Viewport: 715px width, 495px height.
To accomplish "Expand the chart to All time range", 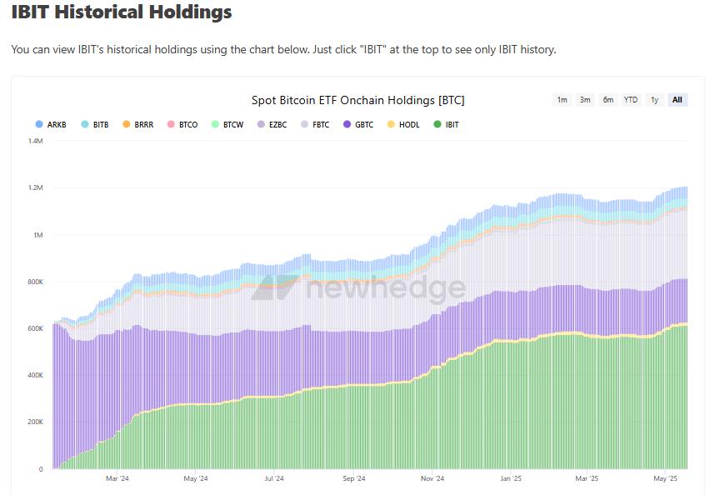I will (x=677, y=99).
